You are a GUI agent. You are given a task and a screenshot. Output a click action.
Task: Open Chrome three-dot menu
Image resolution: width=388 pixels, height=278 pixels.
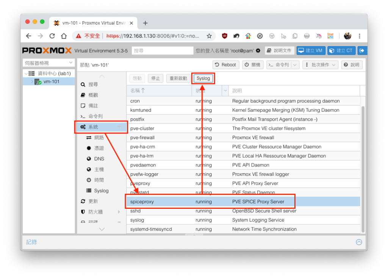click(x=359, y=36)
